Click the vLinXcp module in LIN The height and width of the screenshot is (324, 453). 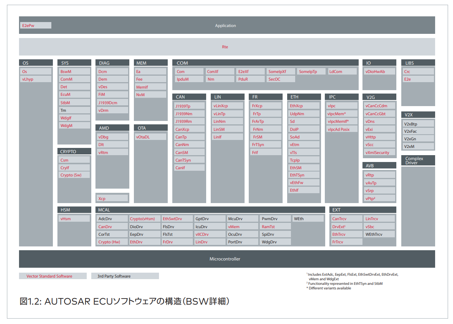(227, 106)
